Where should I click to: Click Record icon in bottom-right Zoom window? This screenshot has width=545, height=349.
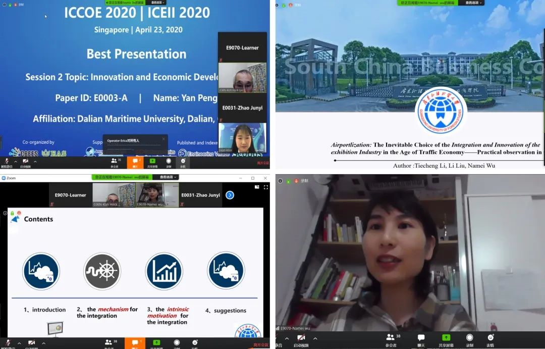pos(470,340)
